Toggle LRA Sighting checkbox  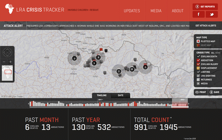[198, 76]
